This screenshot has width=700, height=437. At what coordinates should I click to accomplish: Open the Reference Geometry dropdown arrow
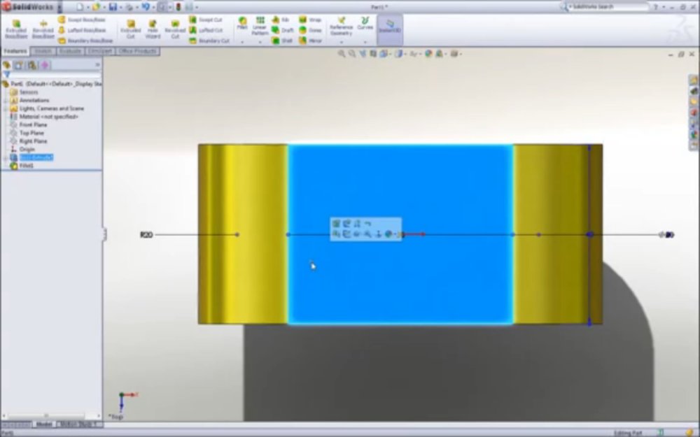342,42
